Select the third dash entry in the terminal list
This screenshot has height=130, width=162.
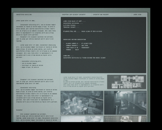pyautogui.click(x=76, y=48)
